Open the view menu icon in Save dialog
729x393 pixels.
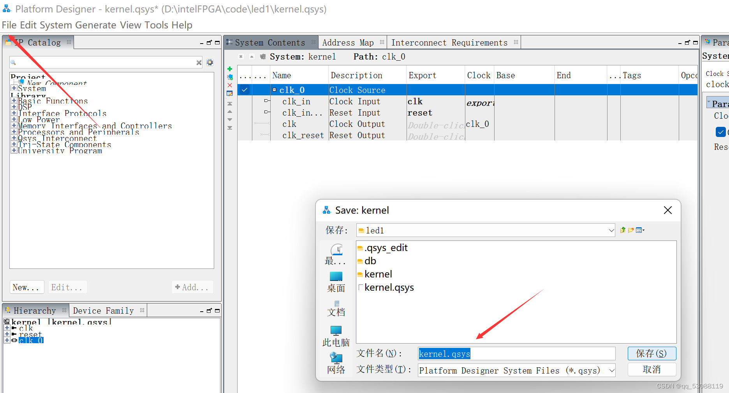(x=640, y=230)
